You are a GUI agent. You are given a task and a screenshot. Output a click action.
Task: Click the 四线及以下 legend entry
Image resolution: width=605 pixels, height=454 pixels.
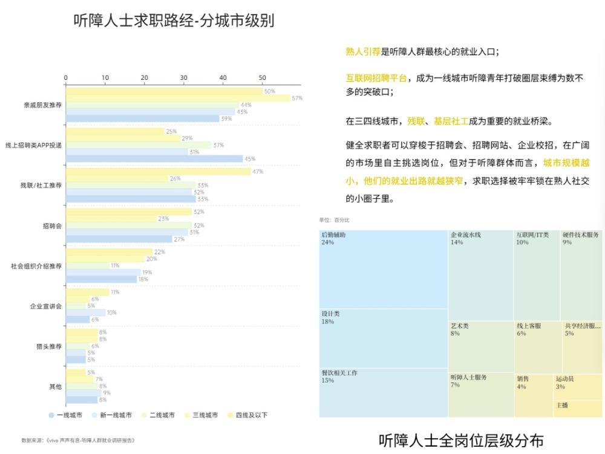click(247, 415)
